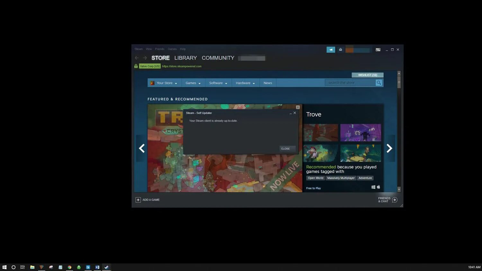The height and width of the screenshot is (271, 482).
Task: Click the Free to Play label
Action: click(313, 188)
